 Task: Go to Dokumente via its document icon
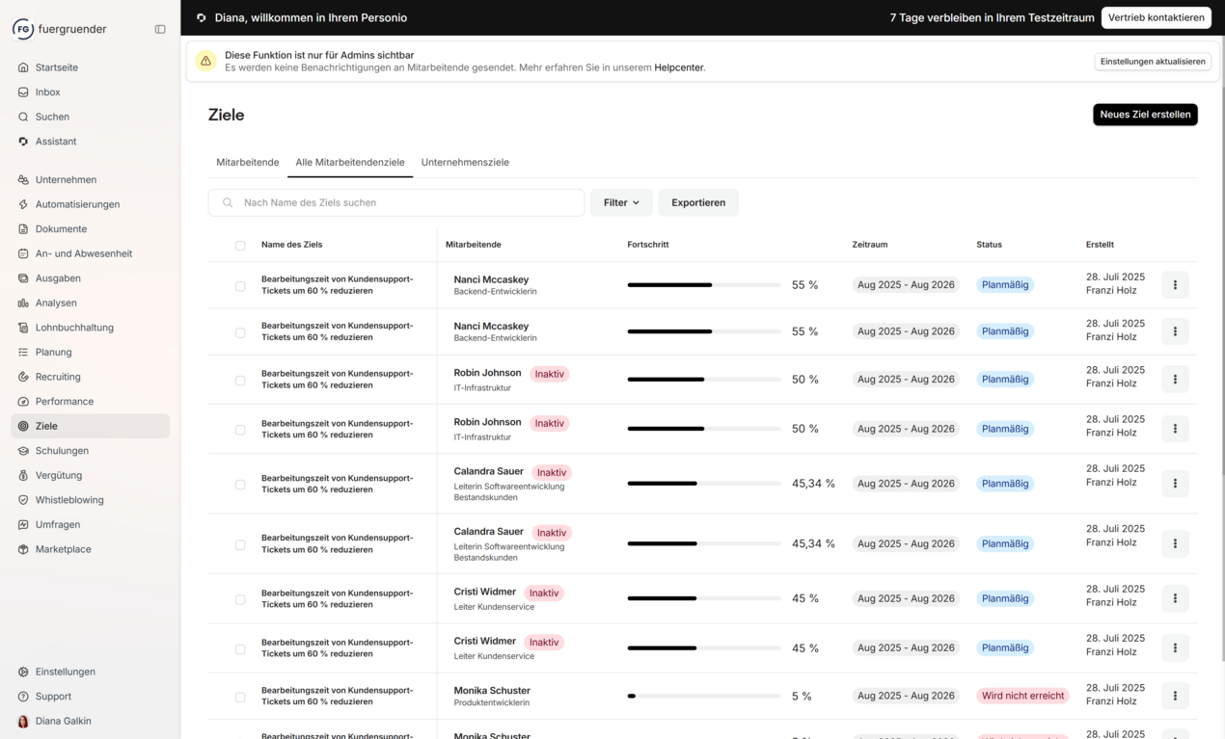coord(23,229)
